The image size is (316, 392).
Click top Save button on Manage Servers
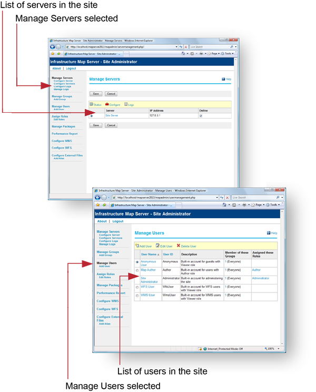pos(96,94)
